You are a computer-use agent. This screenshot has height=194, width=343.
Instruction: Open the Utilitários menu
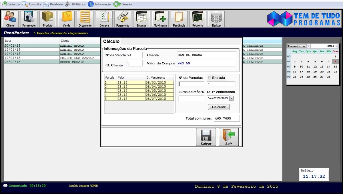75,4
